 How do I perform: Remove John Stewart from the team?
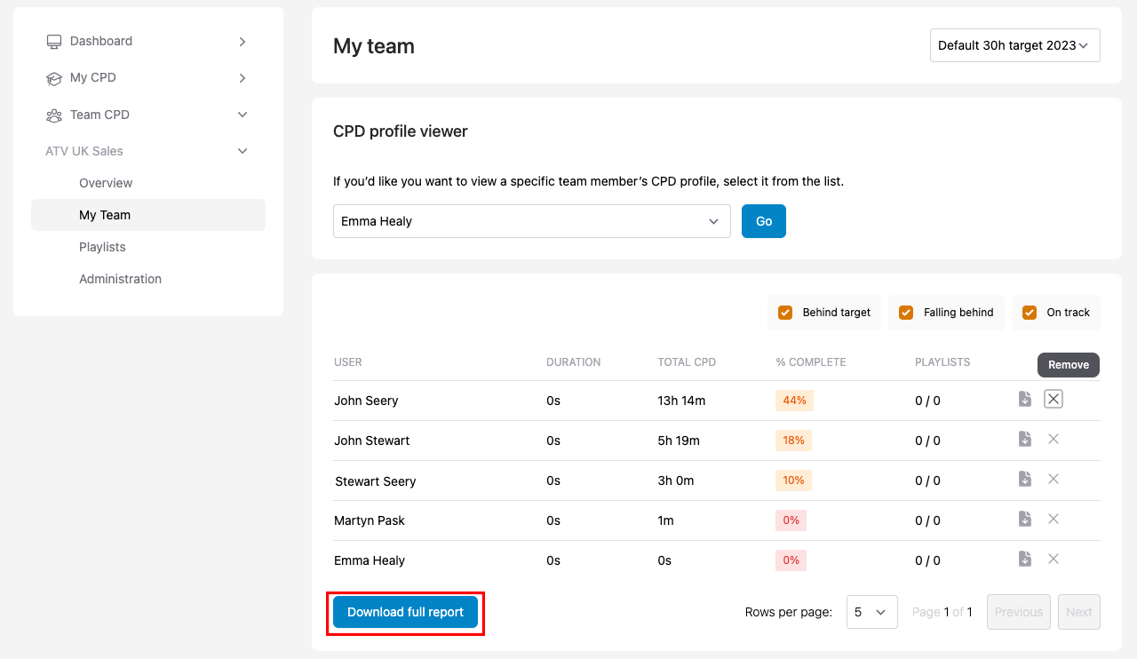pyautogui.click(x=1053, y=439)
